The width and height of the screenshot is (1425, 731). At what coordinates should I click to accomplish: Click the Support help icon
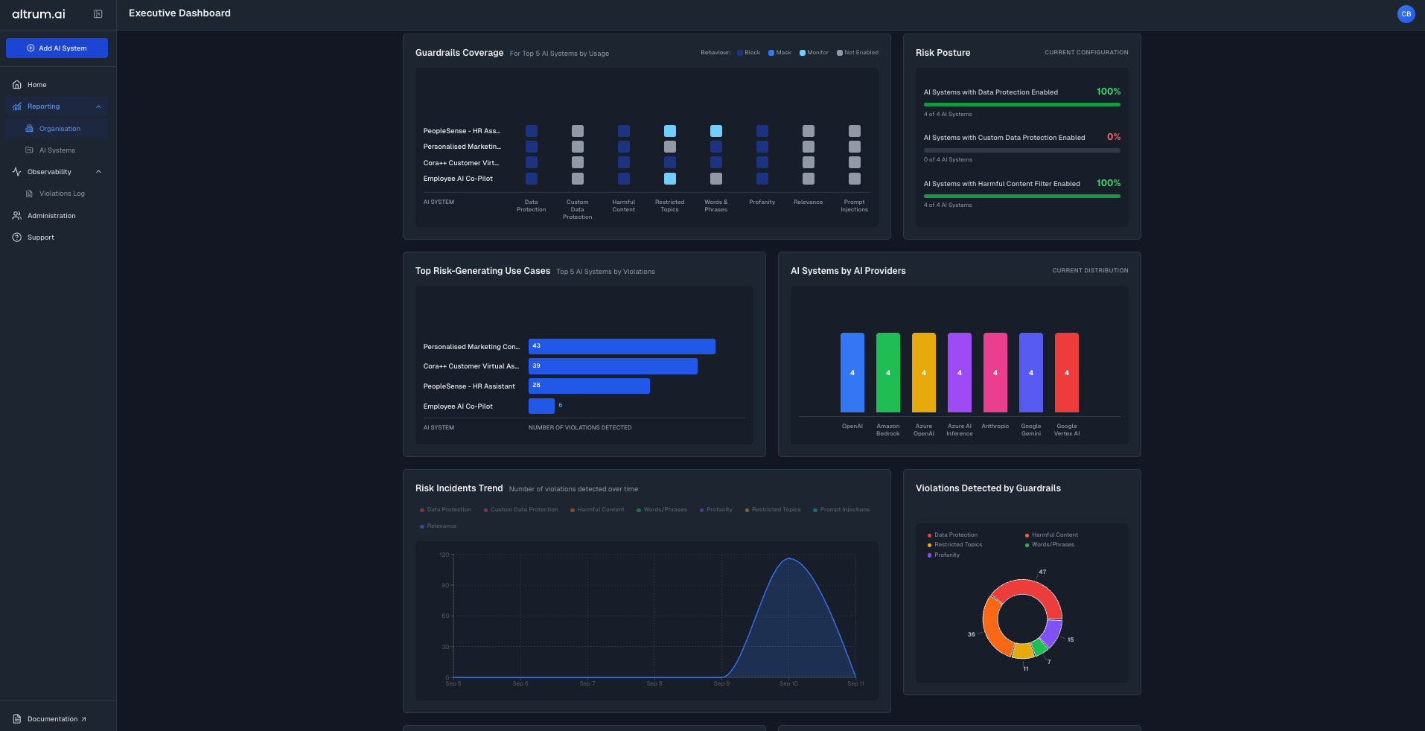pyautogui.click(x=17, y=237)
